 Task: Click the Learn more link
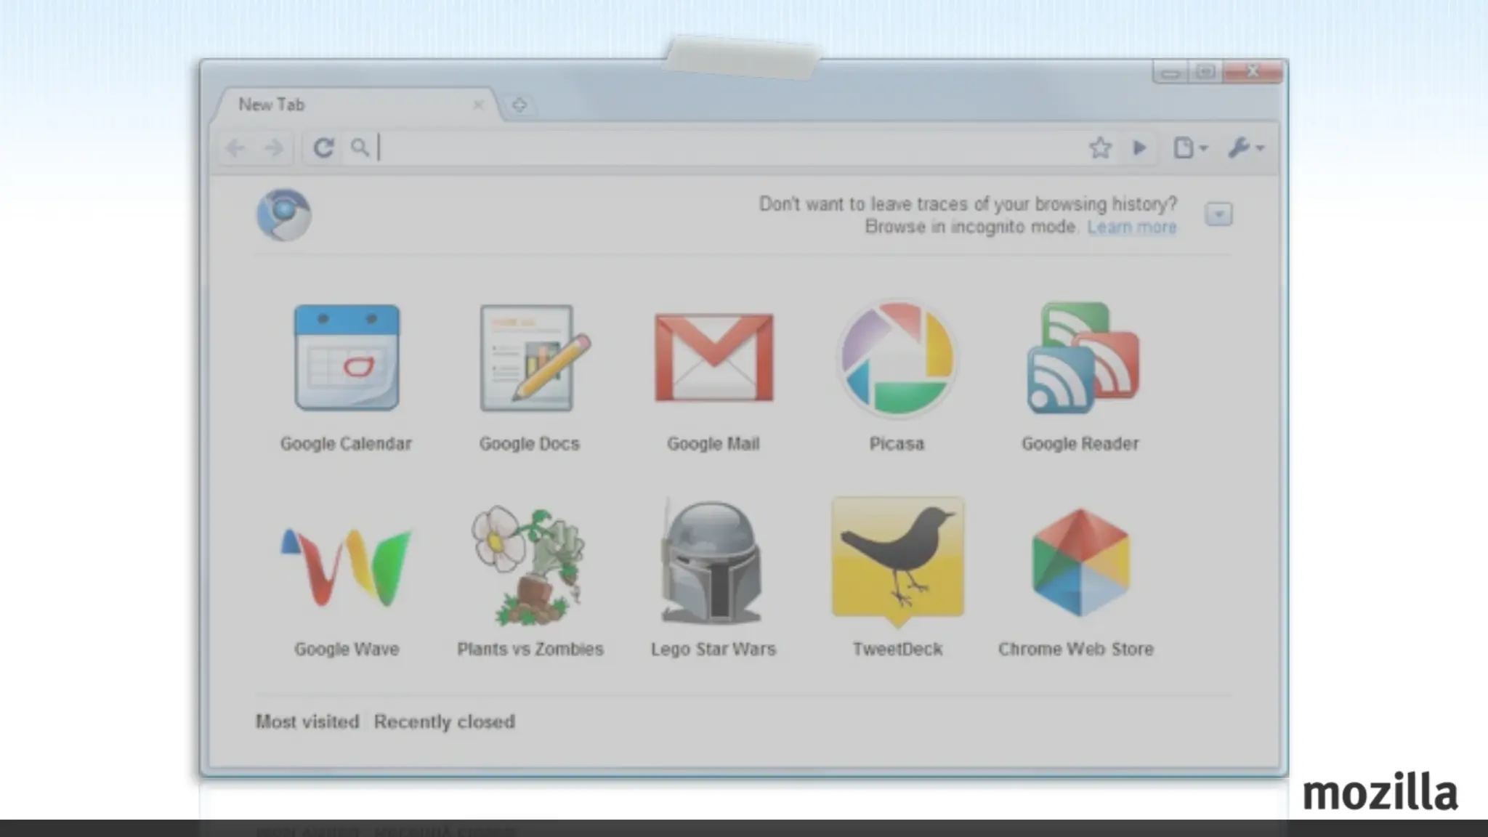1131,227
